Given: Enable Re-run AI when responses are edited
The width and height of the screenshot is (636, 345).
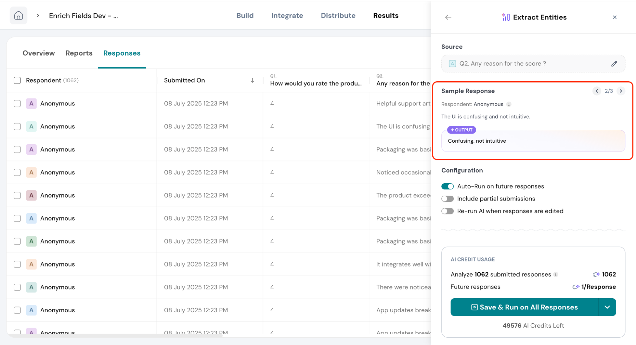Looking at the screenshot, I should click(x=447, y=211).
